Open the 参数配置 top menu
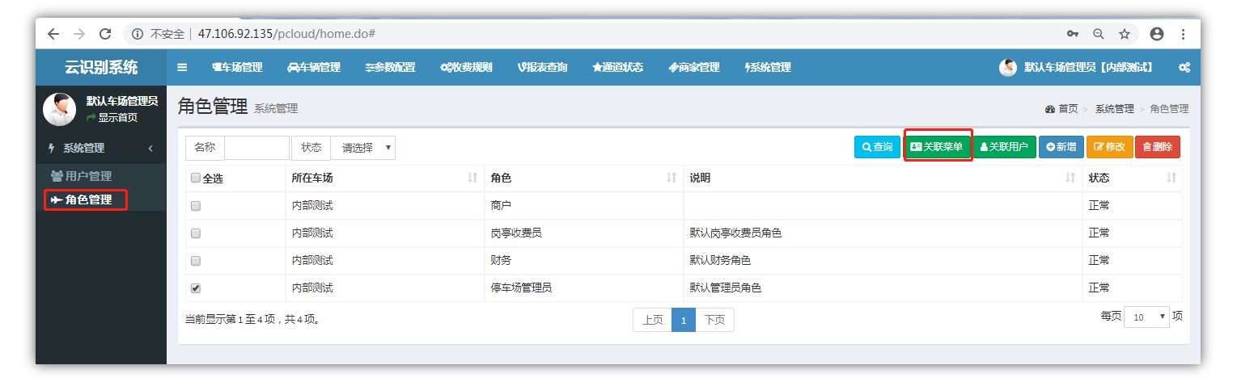 tap(390, 68)
